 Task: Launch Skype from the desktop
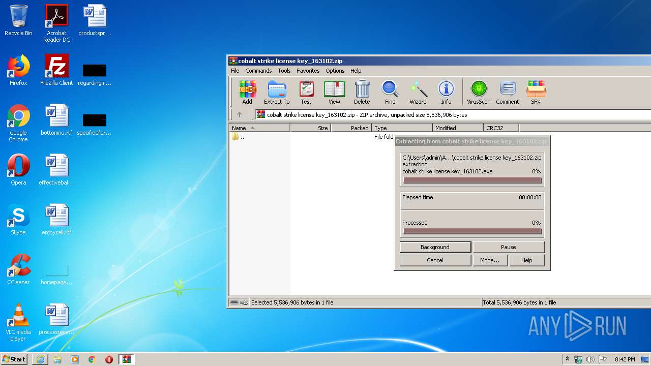(x=18, y=220)
